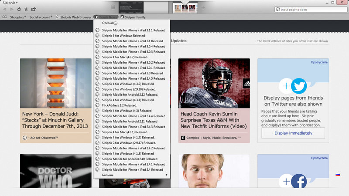Screen dimensions: 349x196
Task: Collapse the Fenrir News bookmark folder
Action: point(106,17)
